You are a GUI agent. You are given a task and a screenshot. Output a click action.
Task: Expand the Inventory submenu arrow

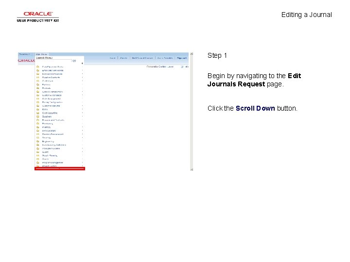pyautogui.click(x=82, y=127)
